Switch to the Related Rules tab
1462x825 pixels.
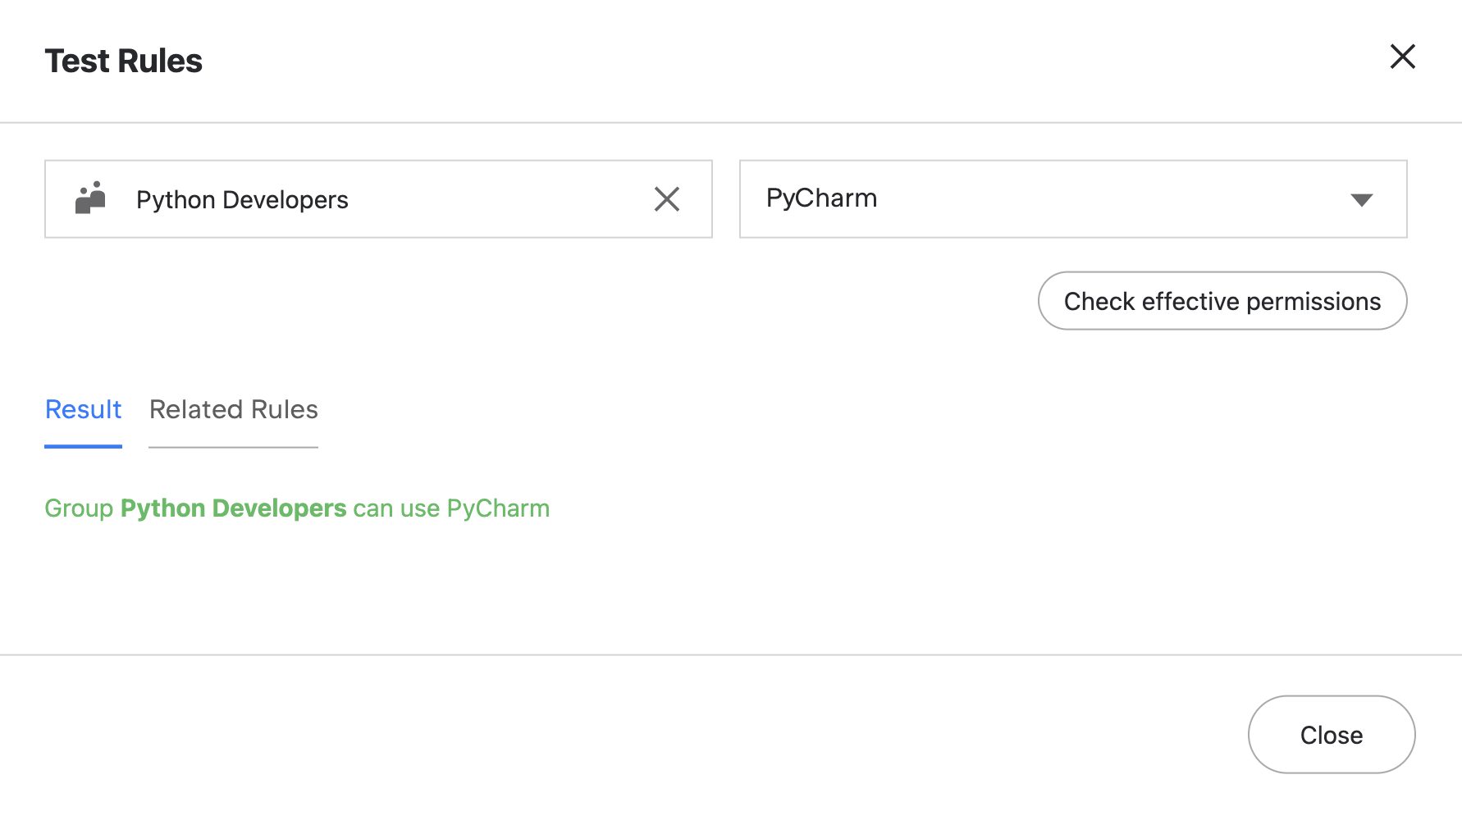click(x=233, y=409)
